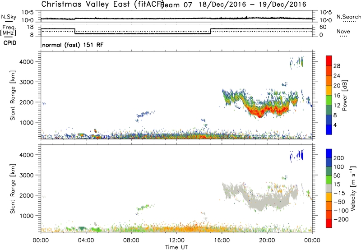The width and height of the screenshot is (361, 250).
Task: Click the "60" tick on the Nave axis
Action: coord(323,27)
